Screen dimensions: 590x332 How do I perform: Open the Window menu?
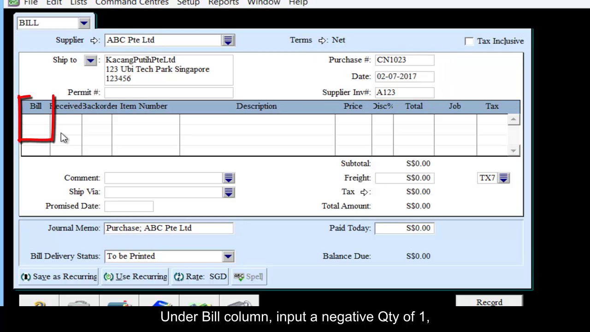tap(264, 3)
